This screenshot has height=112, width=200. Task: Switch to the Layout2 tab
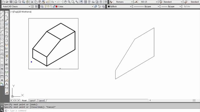pos(42,100)
